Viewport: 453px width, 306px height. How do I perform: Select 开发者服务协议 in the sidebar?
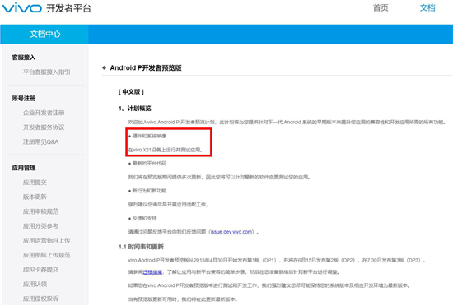tap(44, 128)
